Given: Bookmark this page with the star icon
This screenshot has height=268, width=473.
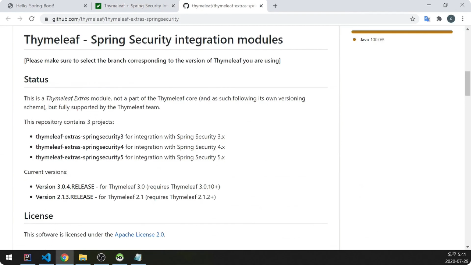Looking at the screenshot, I should coord(413,19).
